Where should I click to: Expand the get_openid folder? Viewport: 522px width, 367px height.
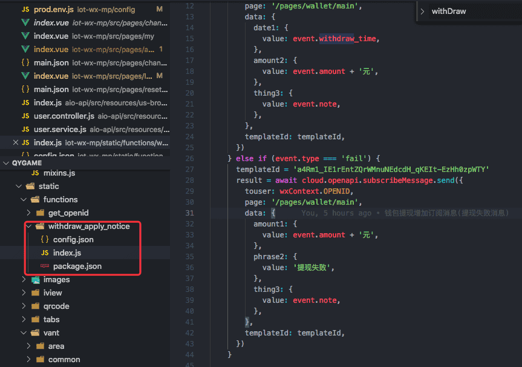[29, 213]
